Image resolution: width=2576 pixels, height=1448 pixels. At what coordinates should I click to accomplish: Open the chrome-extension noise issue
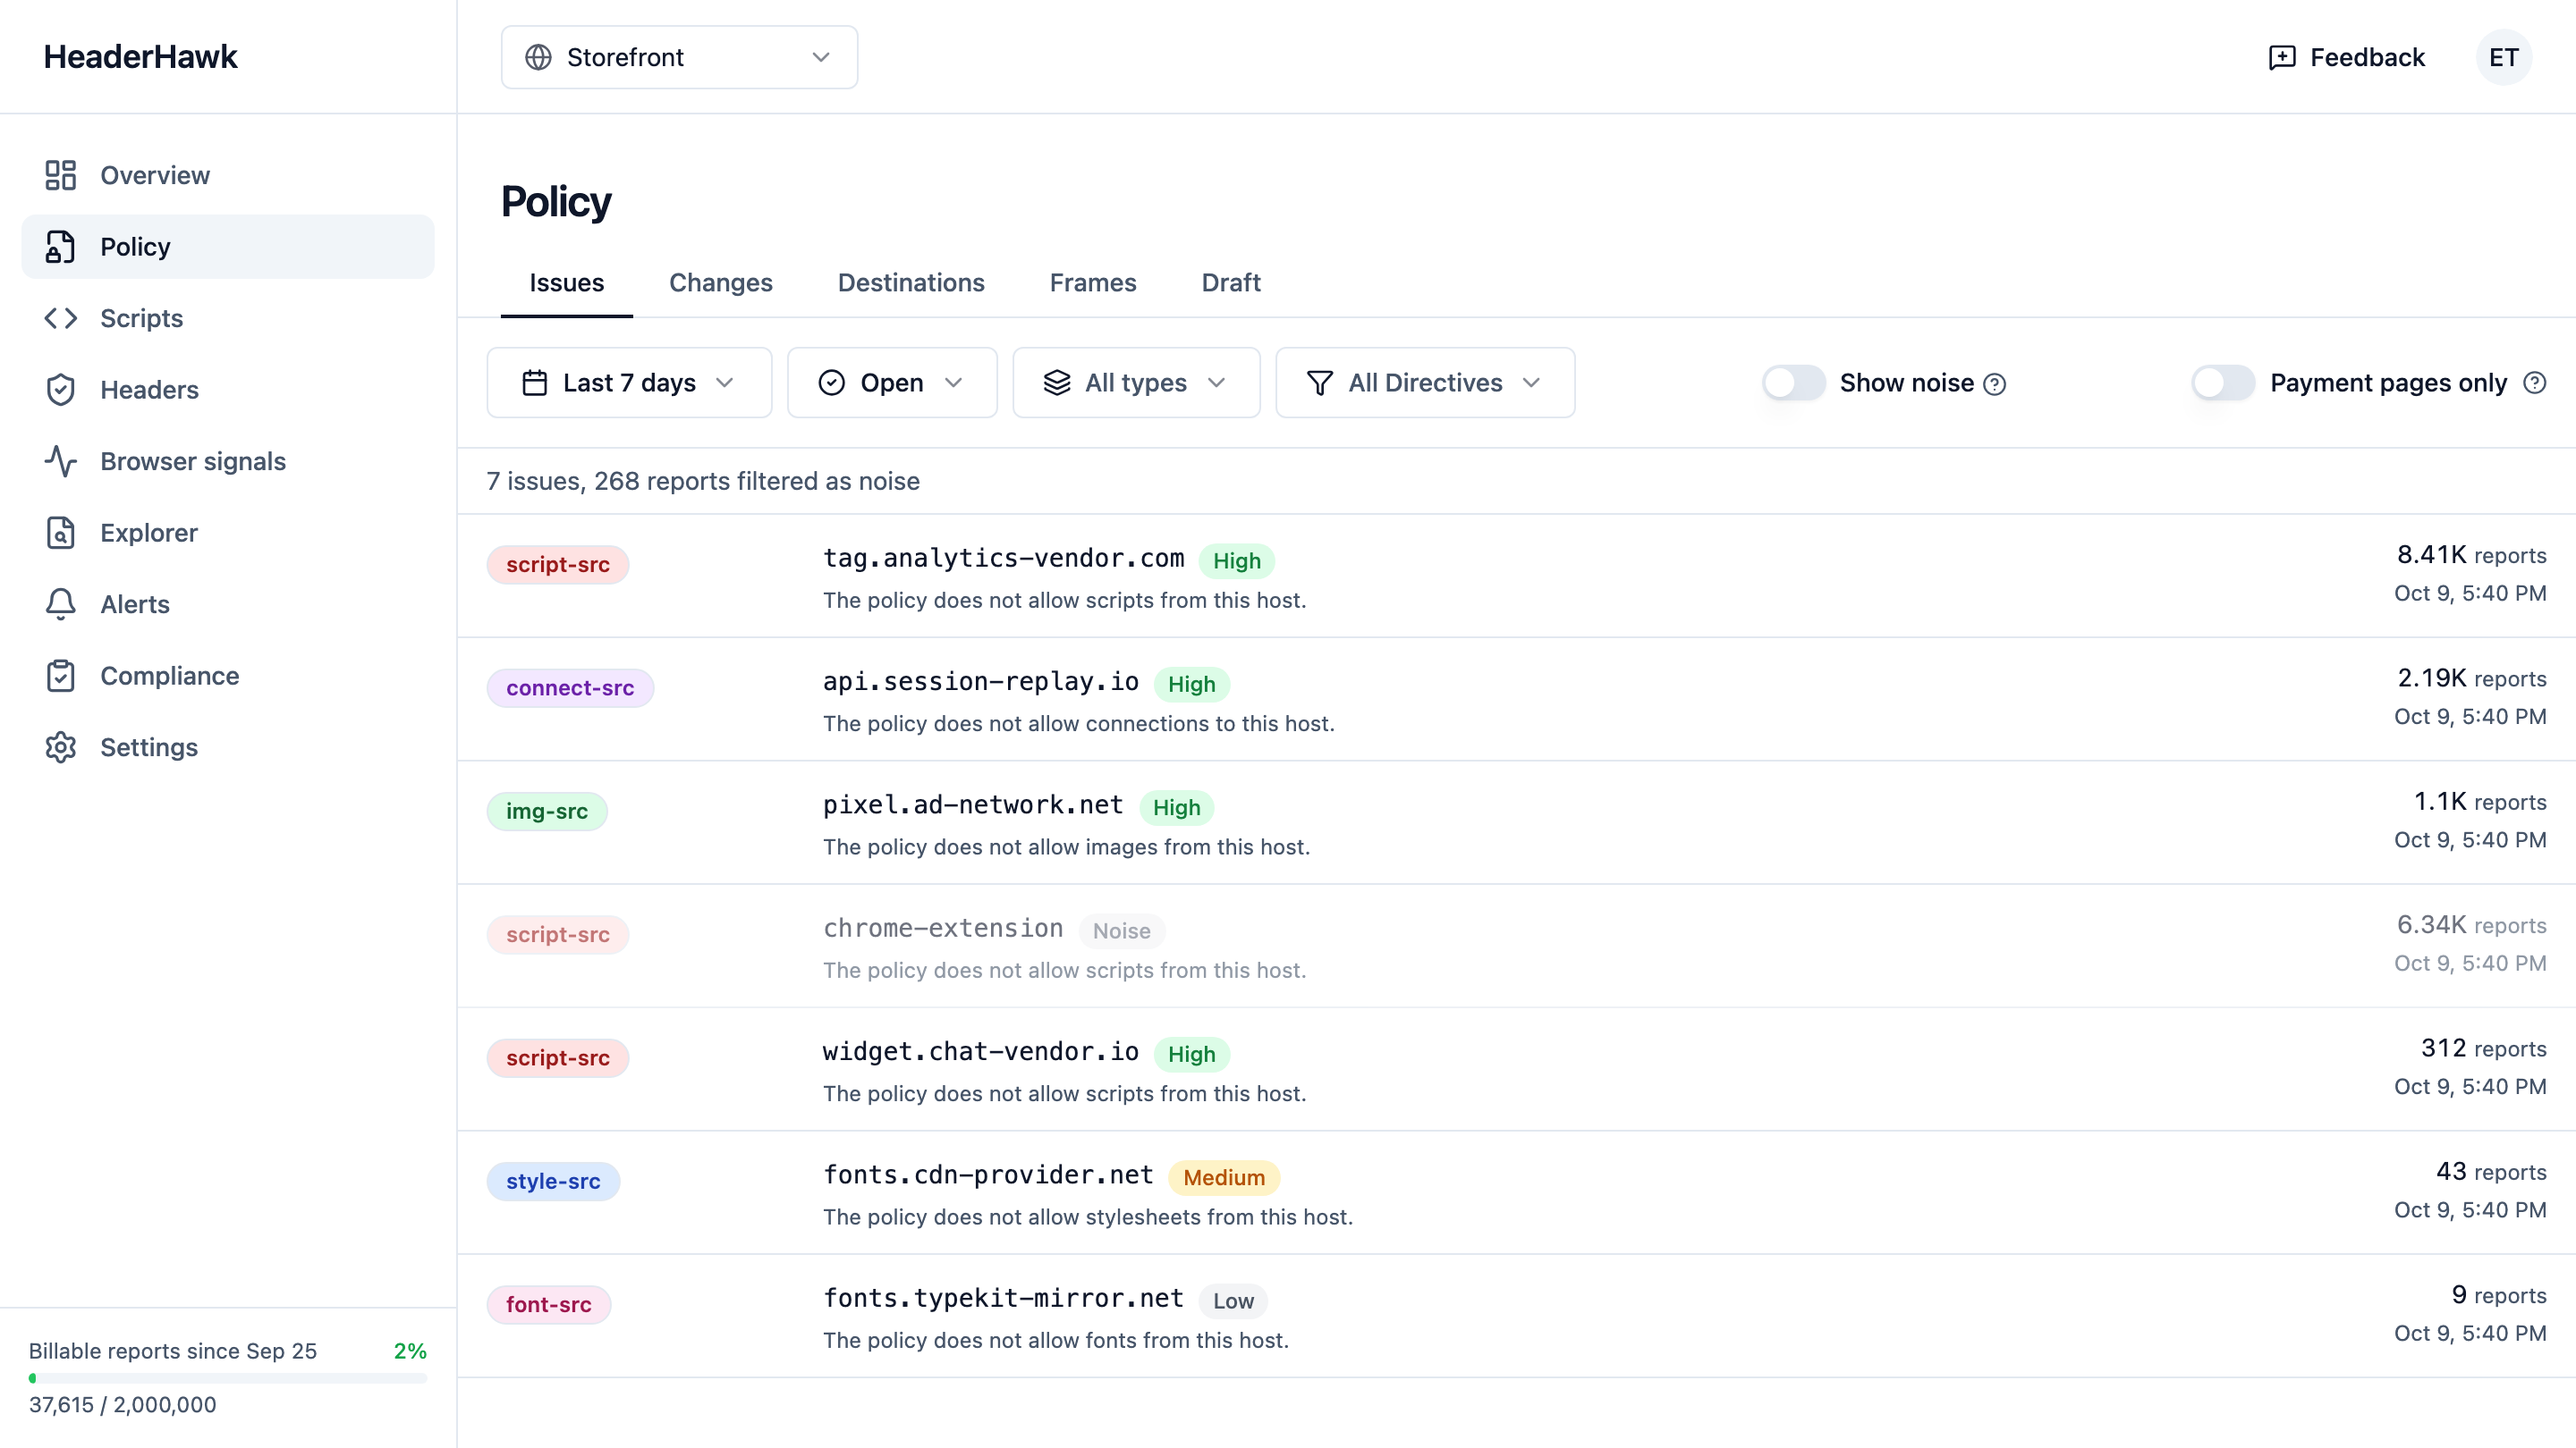(x=1516, y=946)
